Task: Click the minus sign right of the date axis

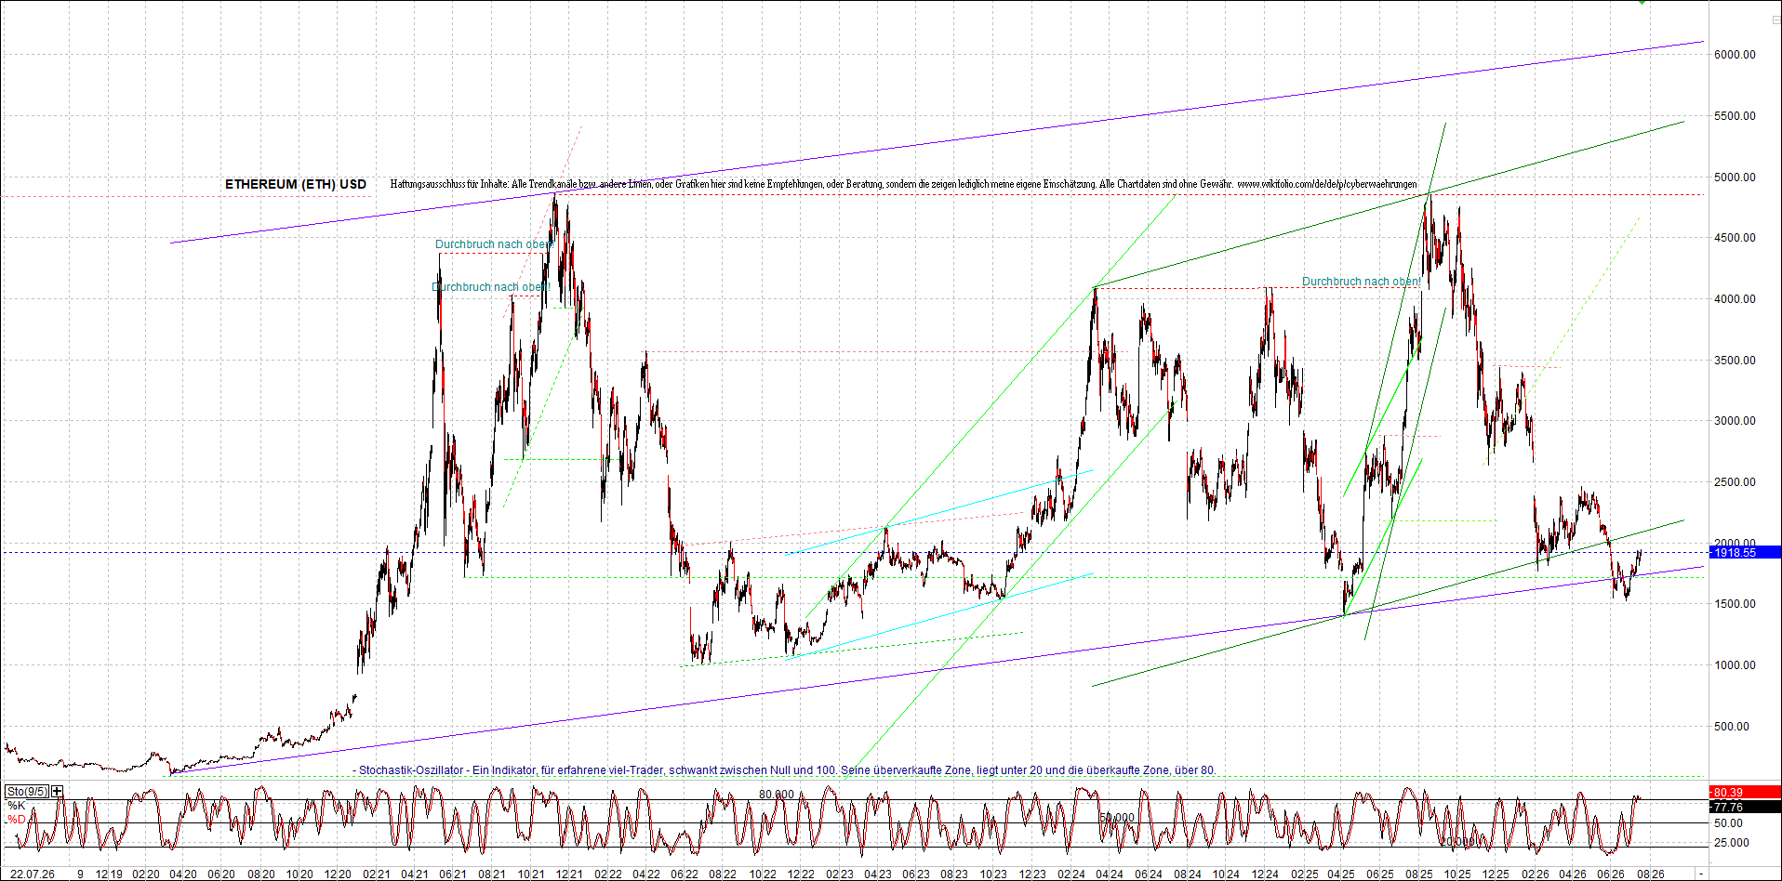Action: [x=1702, y=874]
